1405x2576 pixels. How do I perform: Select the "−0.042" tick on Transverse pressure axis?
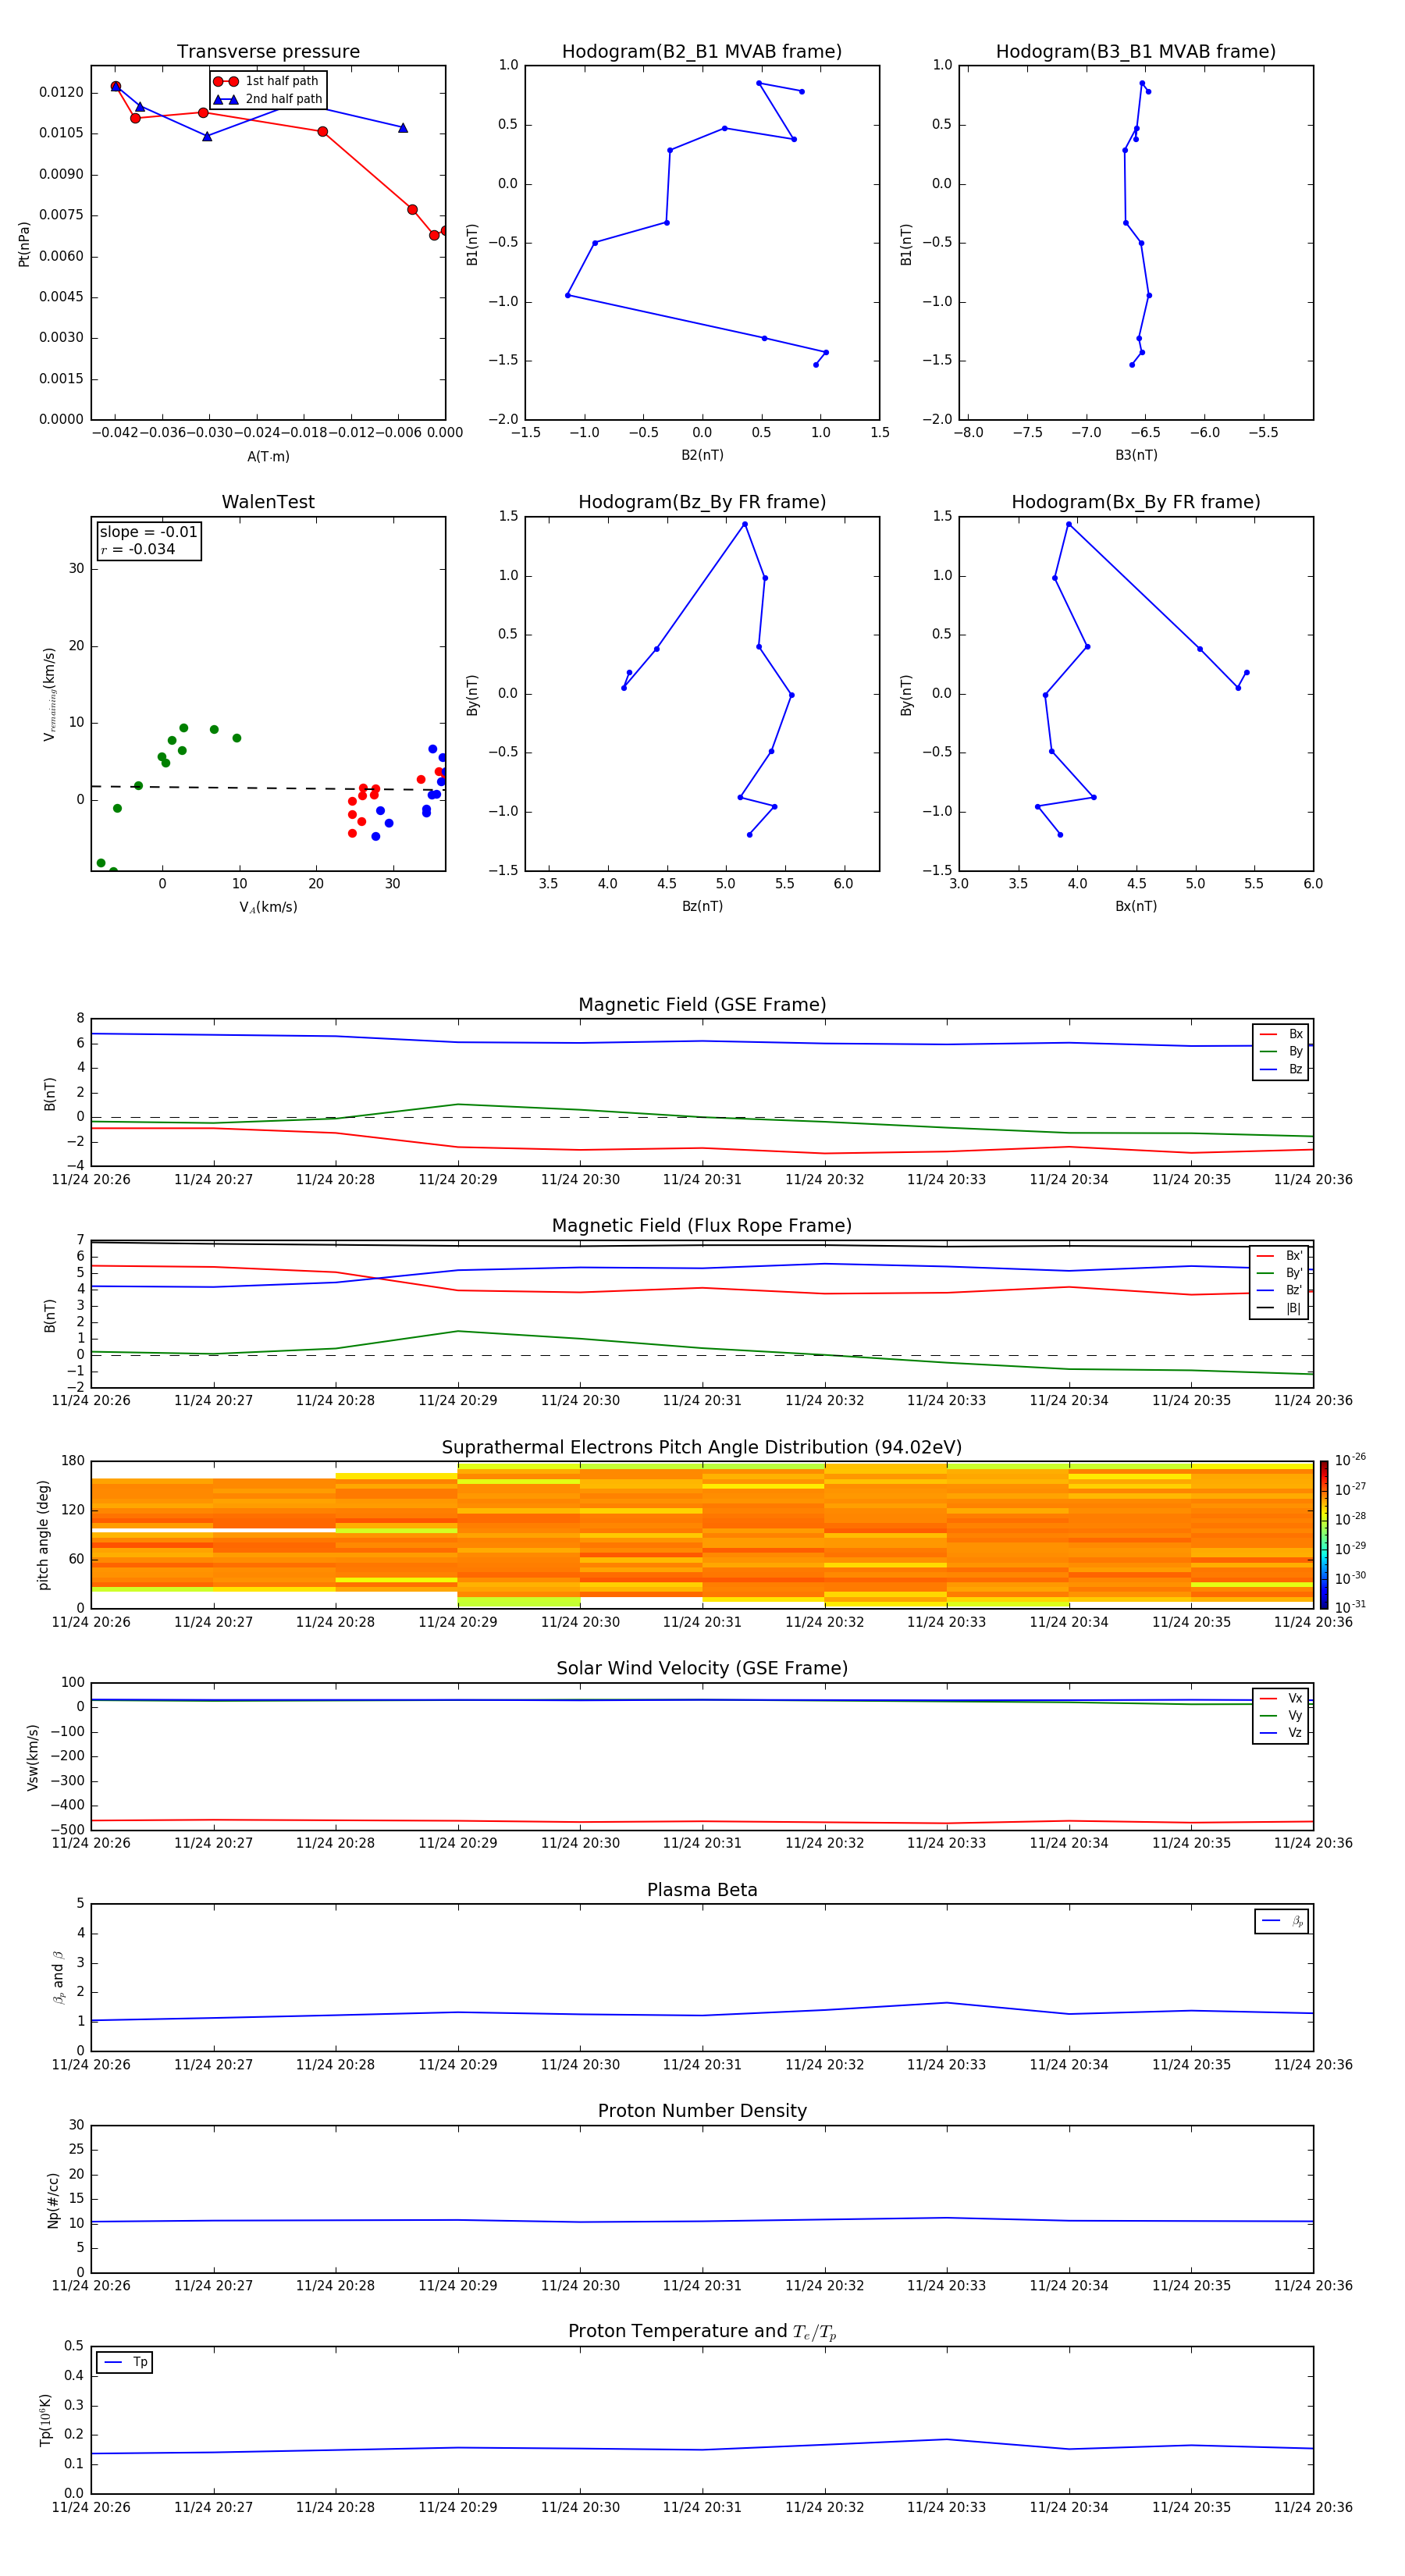click(115, 433)
